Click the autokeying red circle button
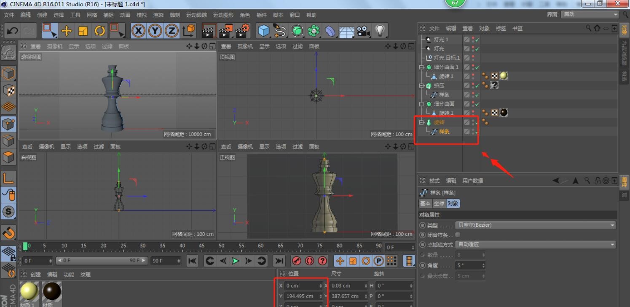The image size is (630, 307). [x=310, y=261]
